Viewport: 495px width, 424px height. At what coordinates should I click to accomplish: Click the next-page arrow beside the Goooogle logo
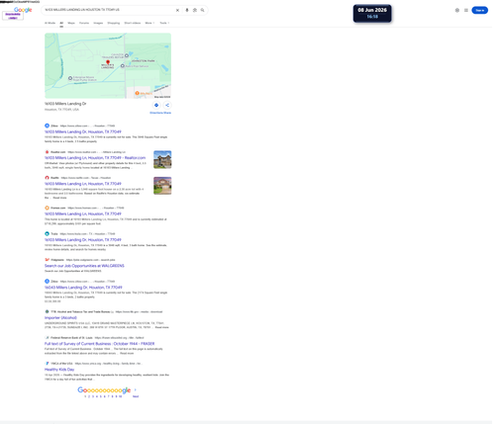(135, 390)
